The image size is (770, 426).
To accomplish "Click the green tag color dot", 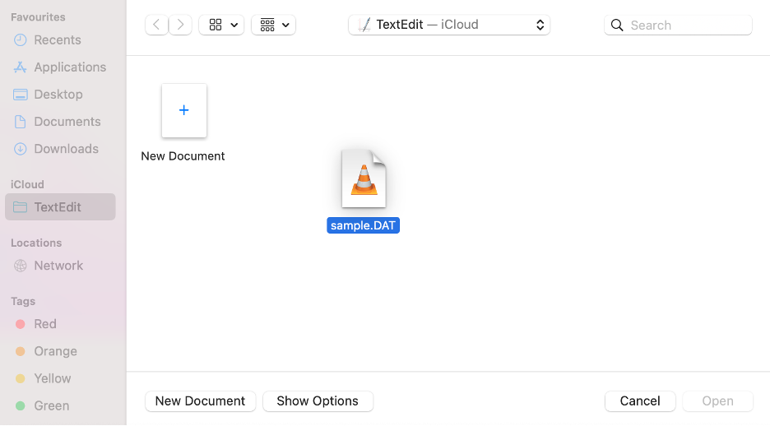I will 20,406.
